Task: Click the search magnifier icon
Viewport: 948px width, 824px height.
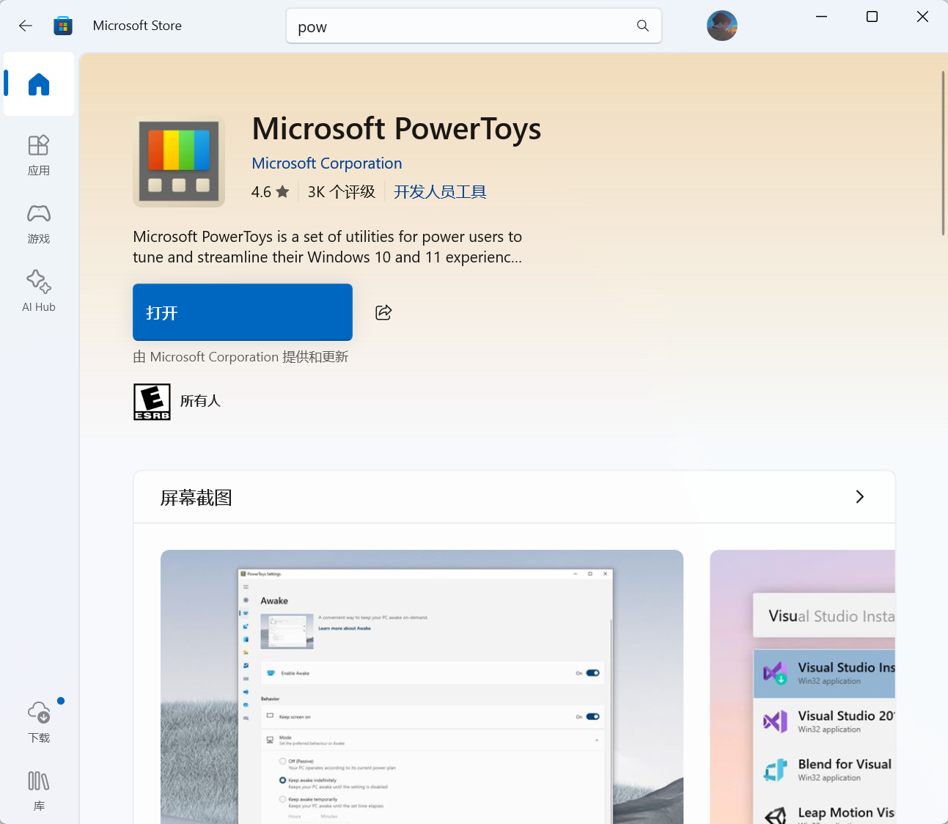Action: [x=643, y=26]
